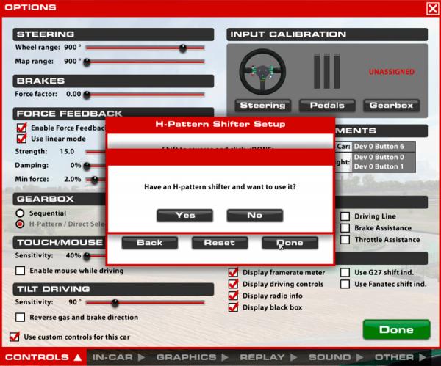Adjust the Wheel range slider handle
The height and width of the screenshot is (366, 441).
tap(182, 48)
